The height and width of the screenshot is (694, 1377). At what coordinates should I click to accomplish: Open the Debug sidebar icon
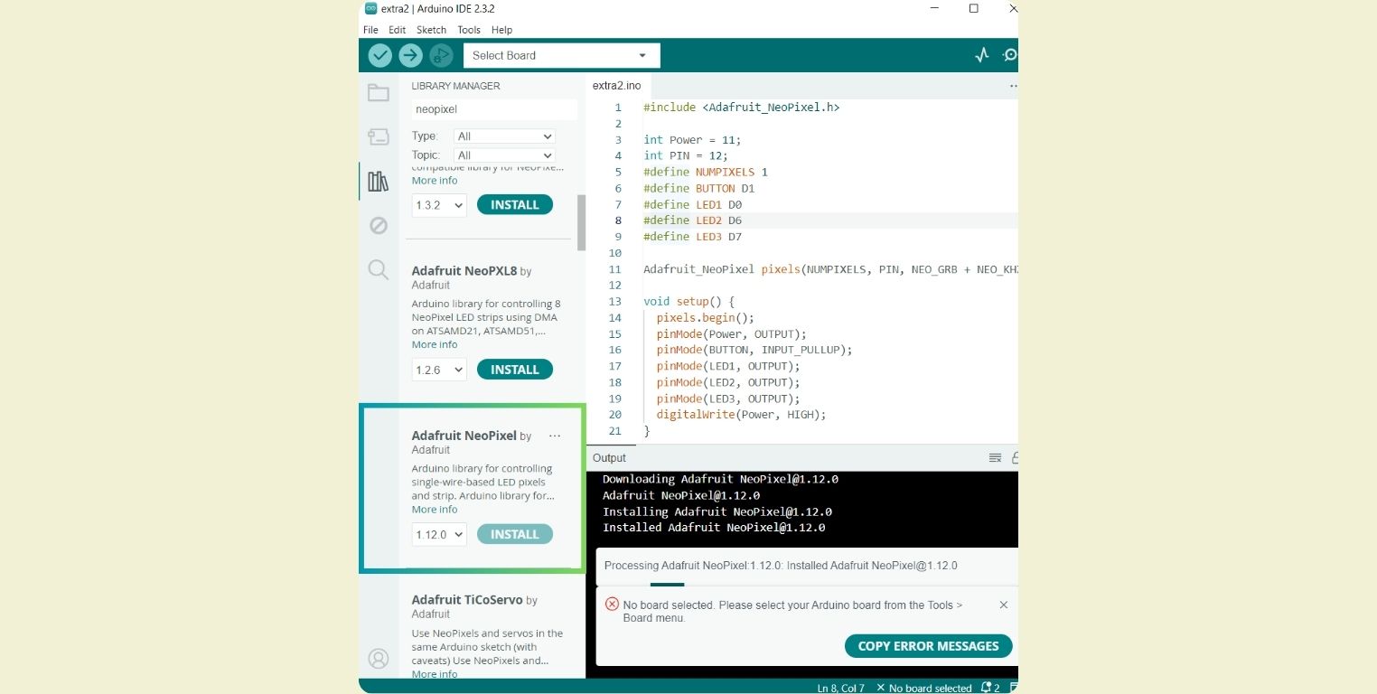379,225
